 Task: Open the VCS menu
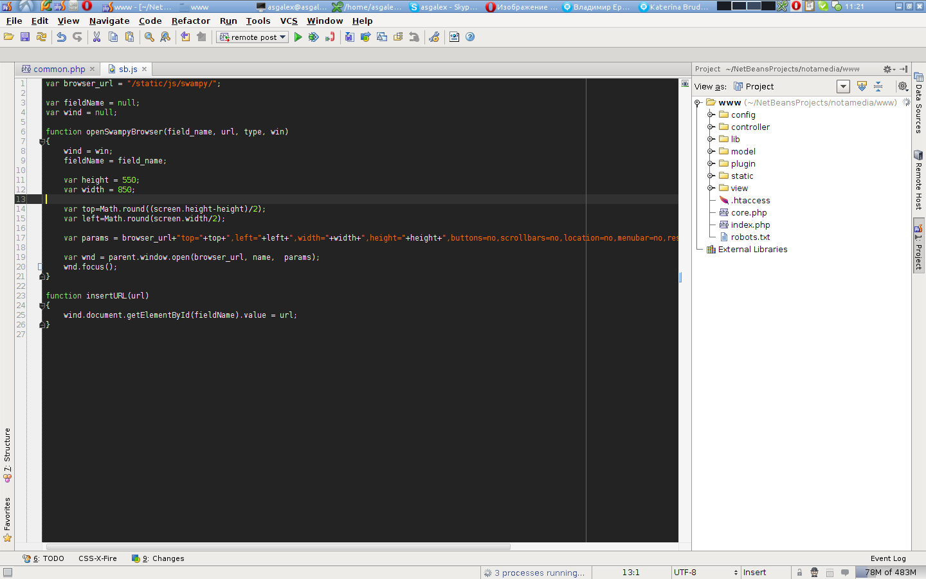(289, 21)
